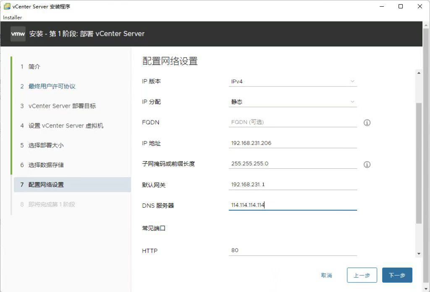Focus the FQDN input field
This screenshot has width=430, height=292.
(x=293, y=122)
